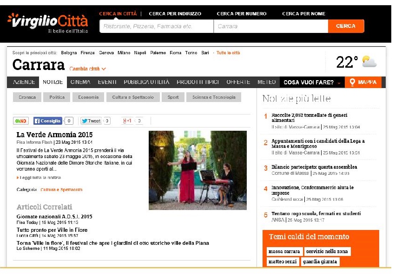Click the Facebook Consiglia button
395x274 pixels.
(x=48, y=121)
